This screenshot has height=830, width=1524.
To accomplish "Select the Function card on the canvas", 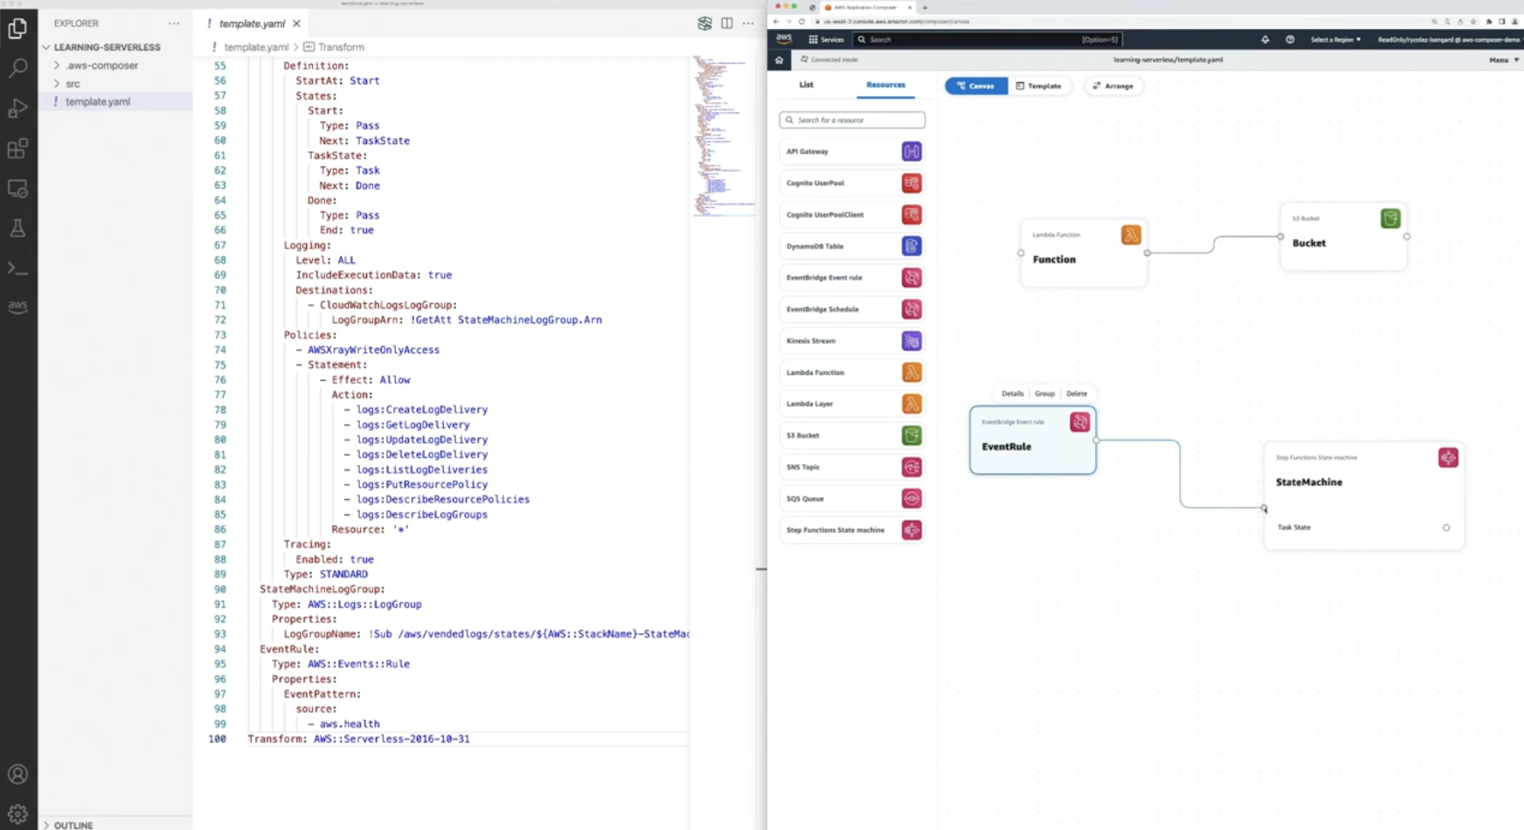I will tap(1084, 252).
